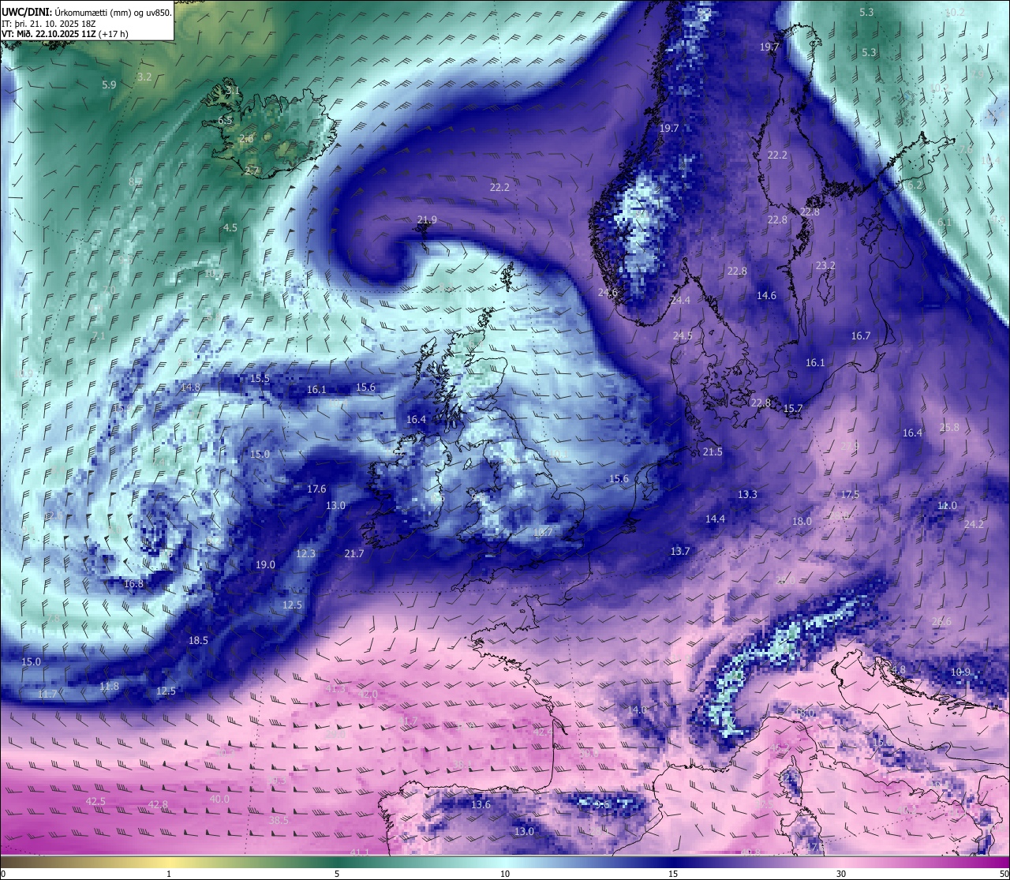Screen dimensions: 1010x880
Task: Click the 3.2 value northwest of Iceland
Action: tap(144, 77)
